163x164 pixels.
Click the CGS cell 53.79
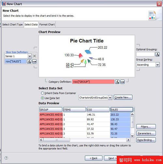(98, 134)
